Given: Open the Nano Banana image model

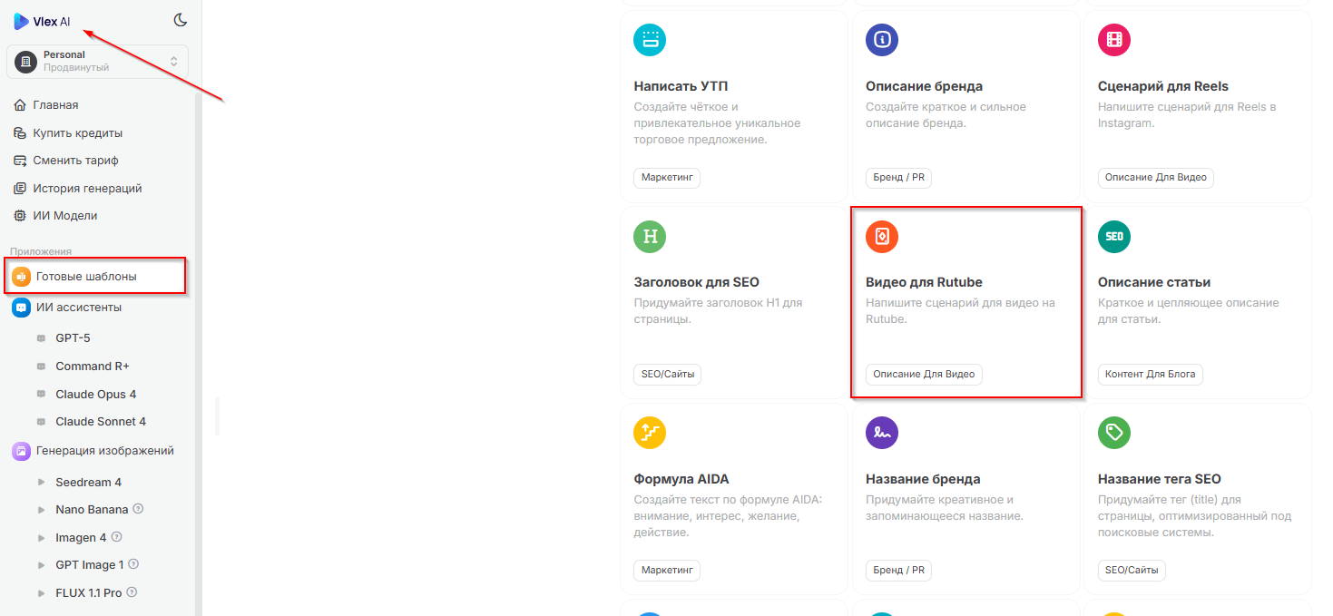Looking at the screenshot, I should point(92,510).
